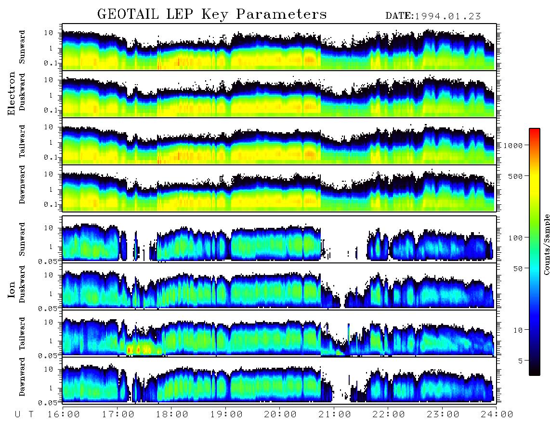The height and width of the screenshot is (423, 550).
Task: Click the Ion Sunward spectrogram panel
Action: click(x=279, y=239)
